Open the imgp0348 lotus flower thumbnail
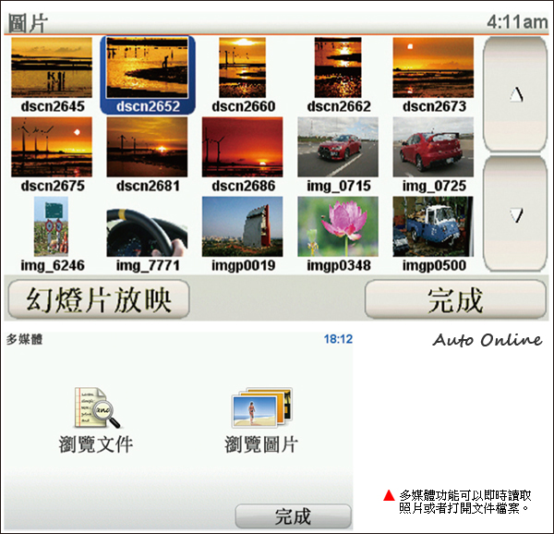This screenshot has width=554, height=534. (338, 226)
